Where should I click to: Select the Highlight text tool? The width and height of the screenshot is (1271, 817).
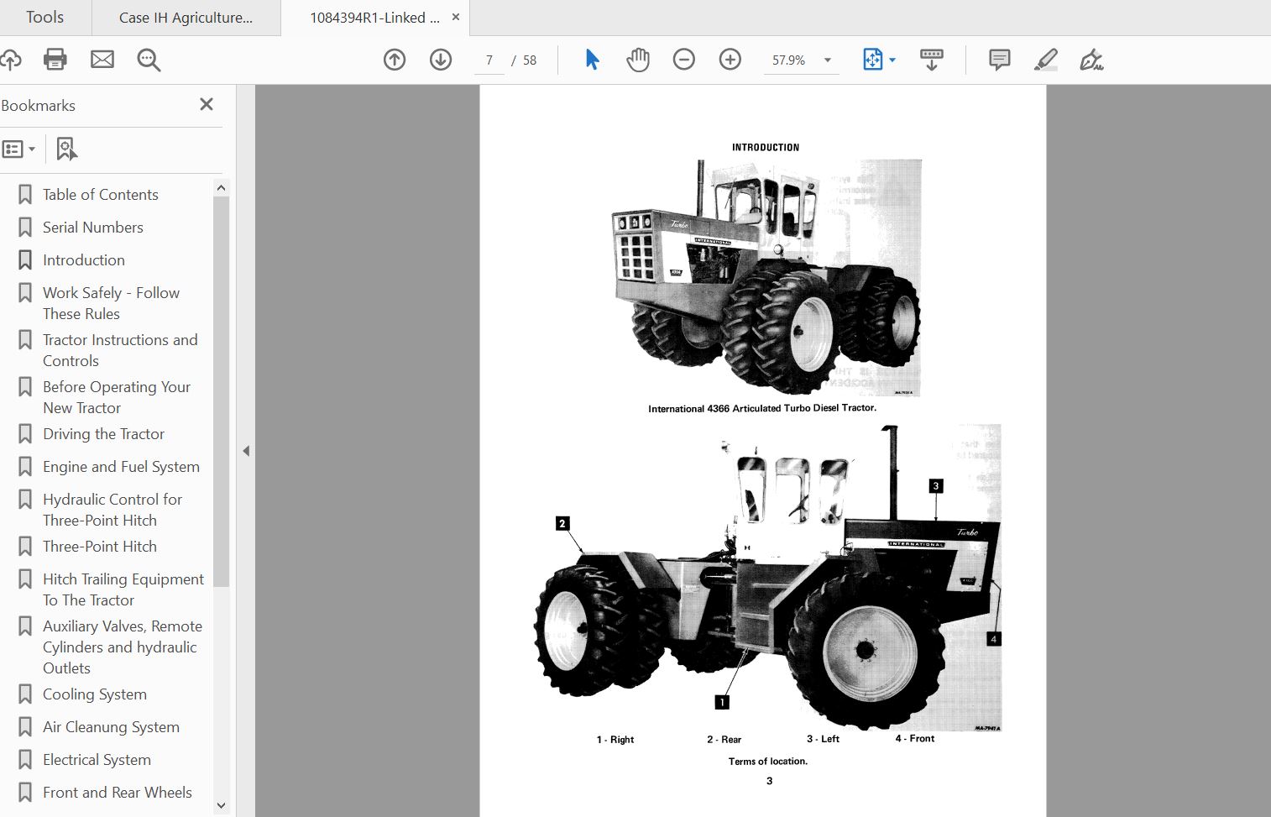1046,60
